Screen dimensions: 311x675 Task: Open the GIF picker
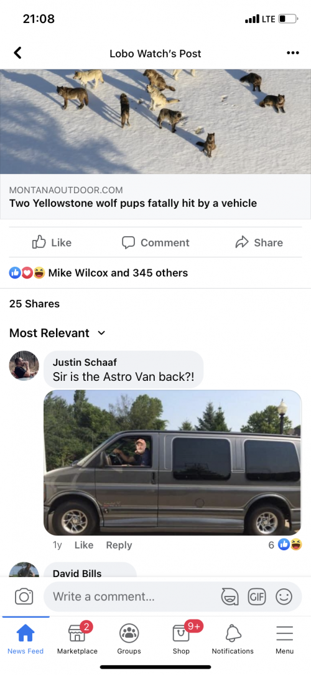[x=256, y=596]
